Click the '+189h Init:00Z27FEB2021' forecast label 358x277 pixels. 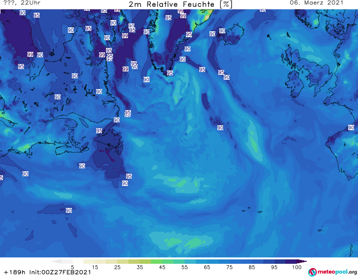(47, 272)
